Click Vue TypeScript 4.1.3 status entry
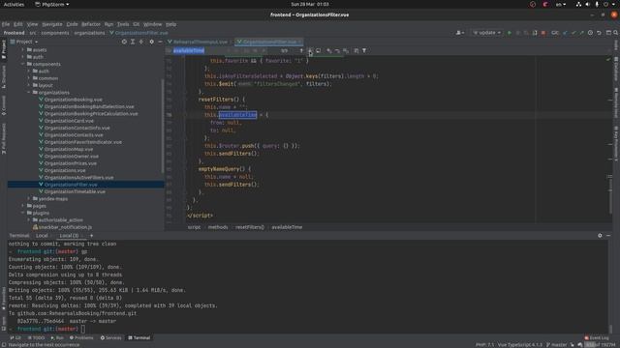Screen dimensions: 620x348 click(x=520, y=345)
